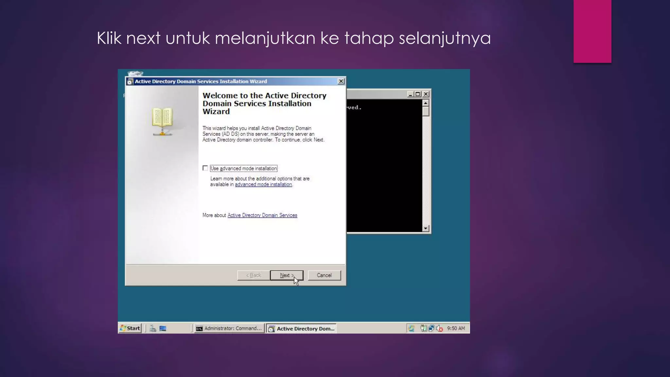
Task: Close the AD DS Installation Wizard window
Action: (341, 81)
